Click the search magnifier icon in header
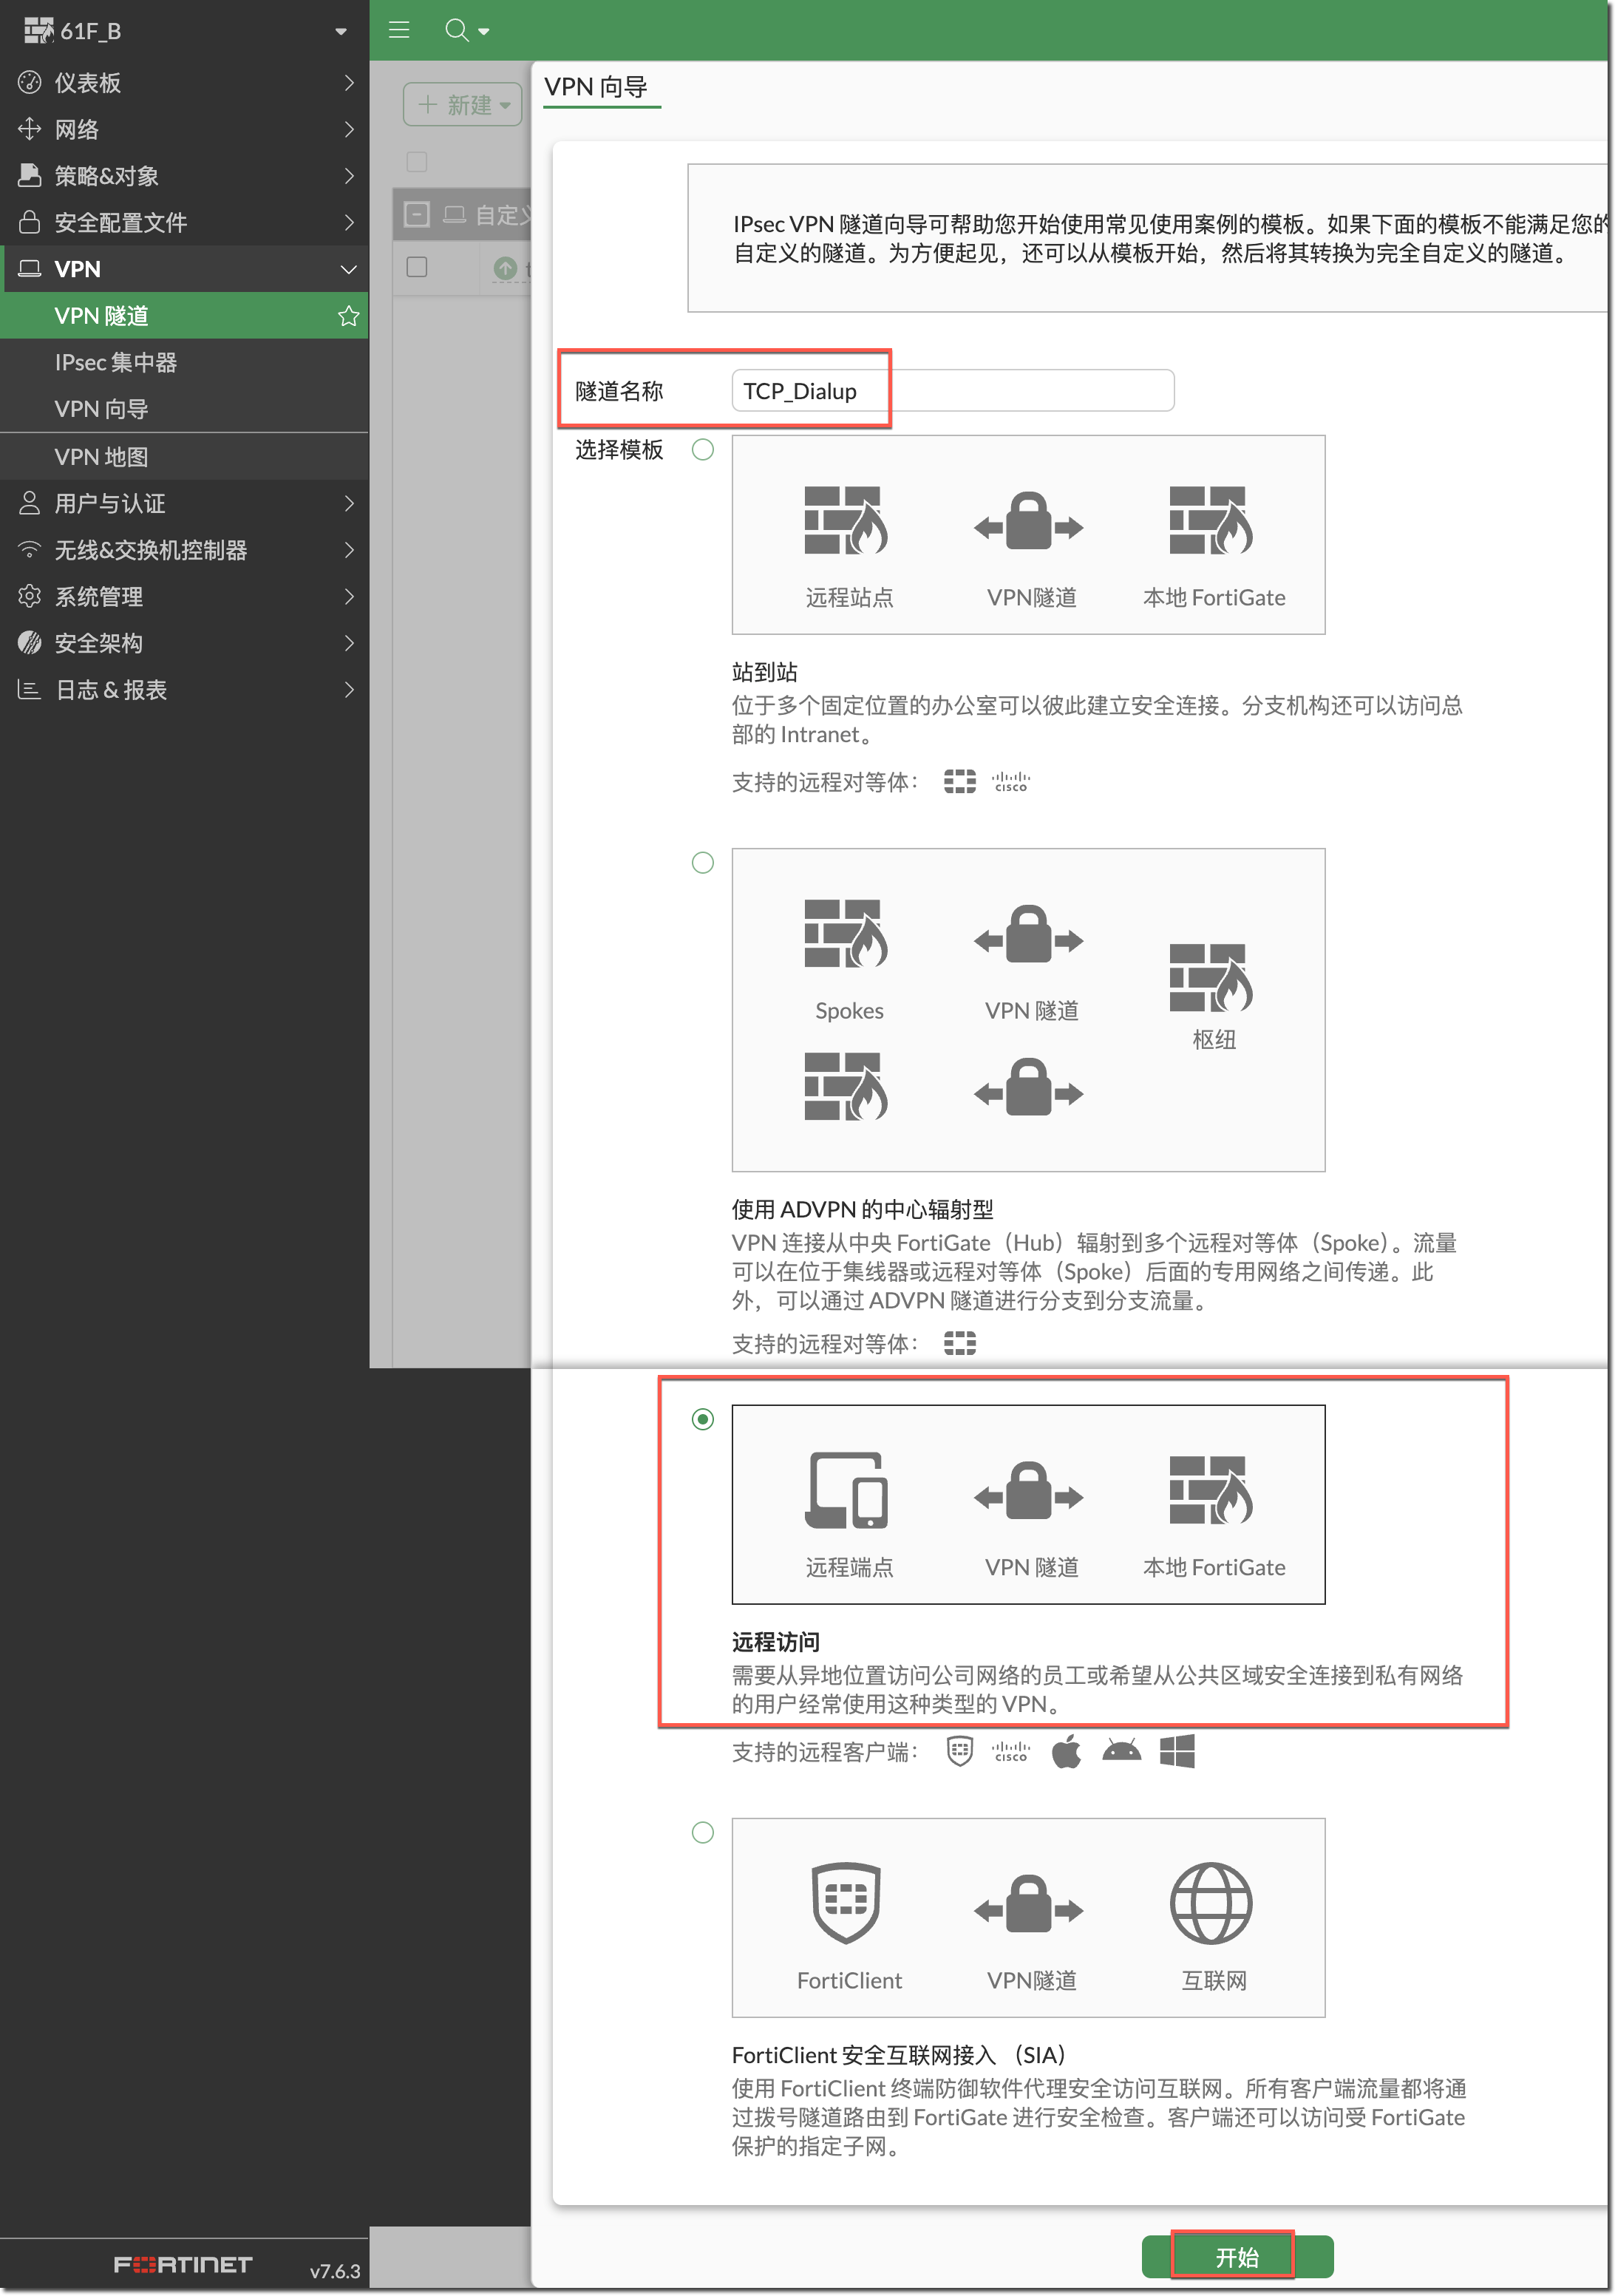 pyautogui.click(x=456, y=30)
